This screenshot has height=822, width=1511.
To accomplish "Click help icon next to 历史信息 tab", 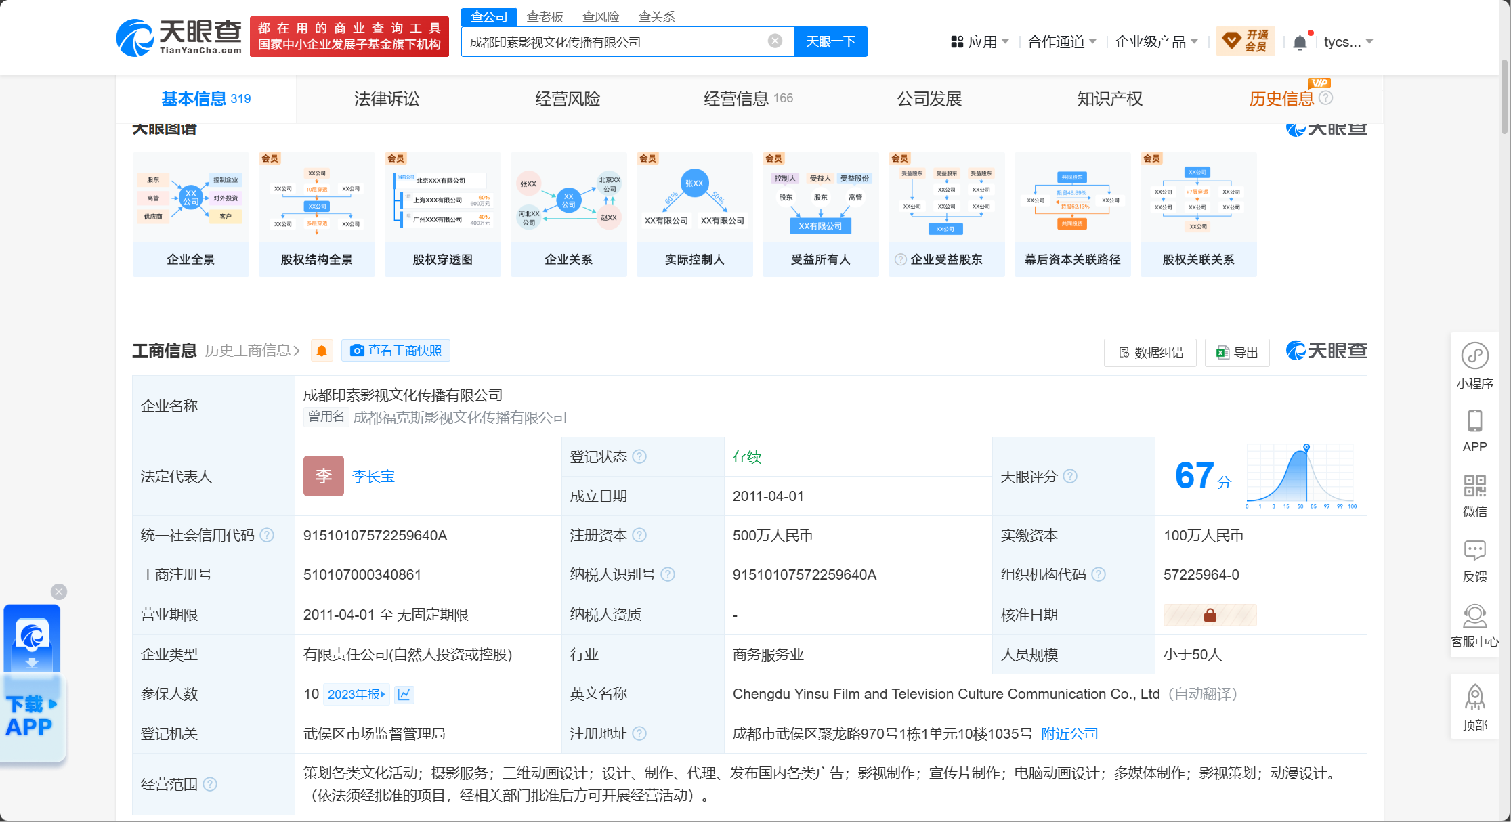I will (1326, 98).
